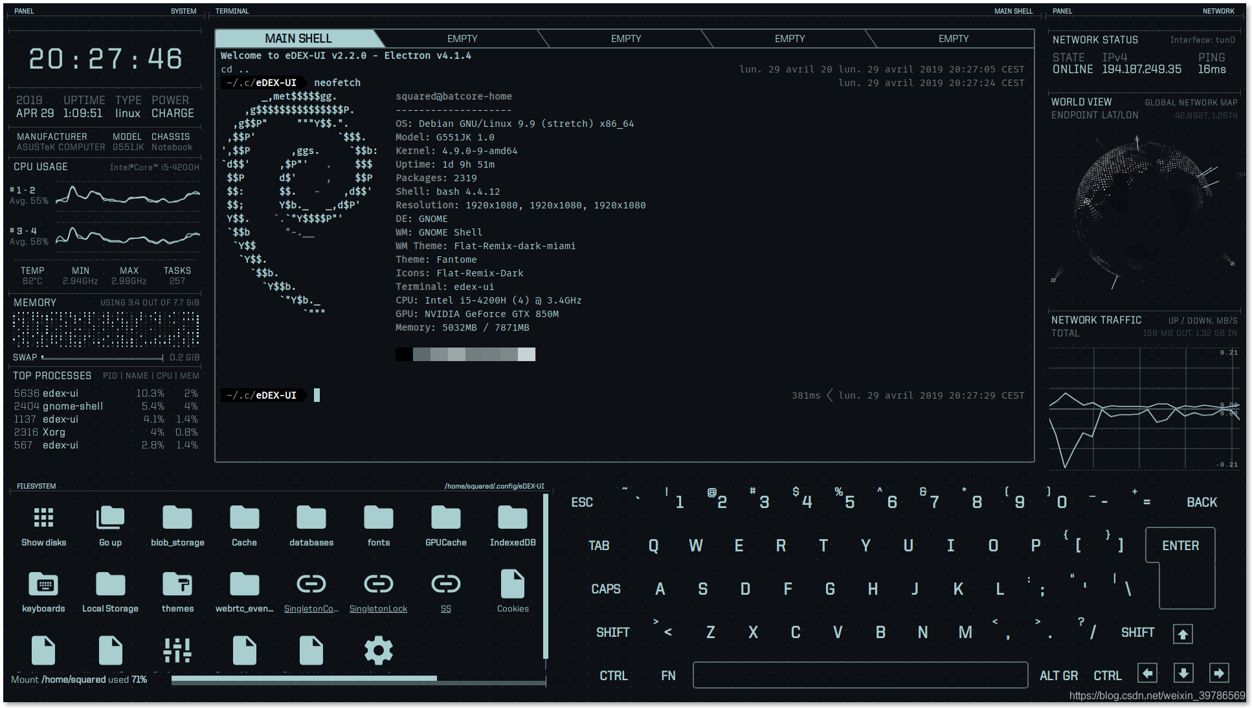Click the neofetch command text
This screenshot has height=708, width=1252.
pos(337,83)
